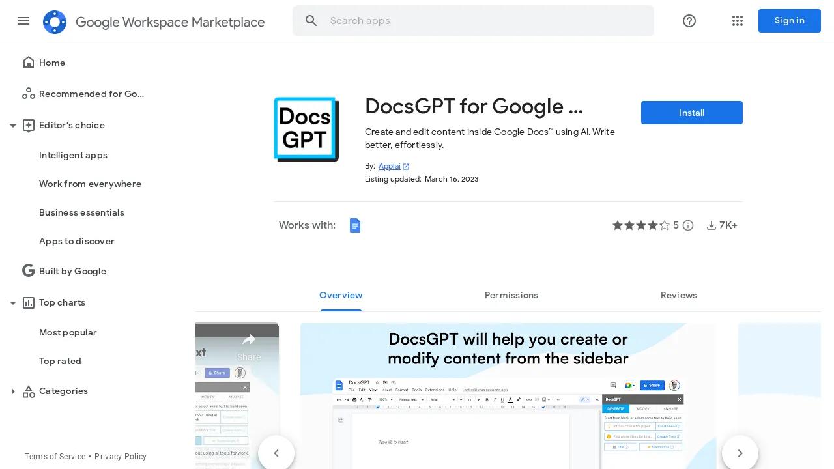Image resolution: width=834 pixels, height=469 pixels.
Task: Click the "March 16, 2023" date text
Action: coord(452,179)
